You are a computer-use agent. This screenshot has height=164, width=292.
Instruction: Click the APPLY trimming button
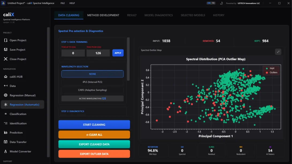coord(118,53)
